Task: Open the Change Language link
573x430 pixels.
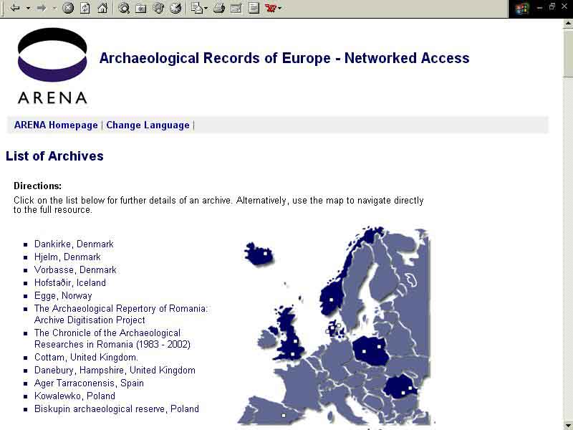Action: pyautogui.click(x=148, y=125)
